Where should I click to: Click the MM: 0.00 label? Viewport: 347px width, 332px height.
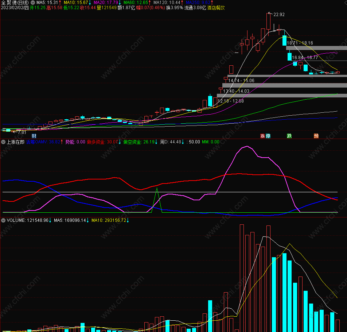point(211,142)
